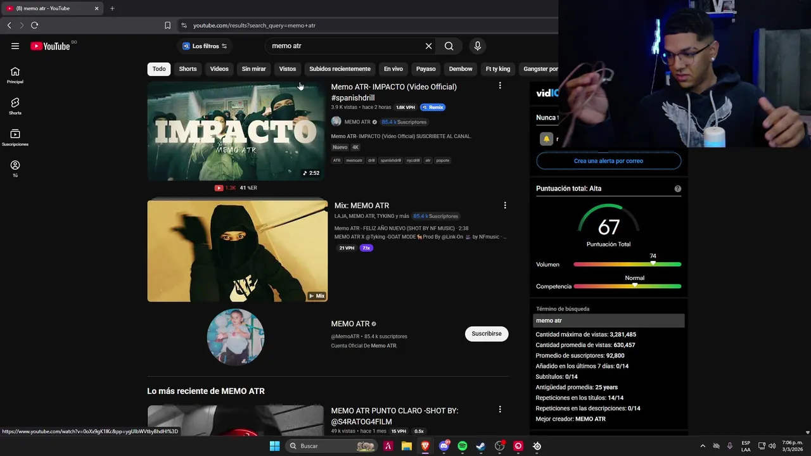Select the En vivo filter chip

pyautogui.click(x=393, y=69)
